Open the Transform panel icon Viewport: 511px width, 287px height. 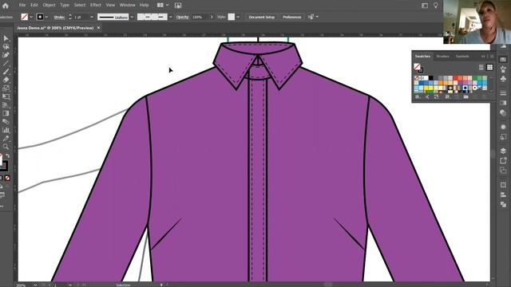pyautogui.click(x=503, y=185)
